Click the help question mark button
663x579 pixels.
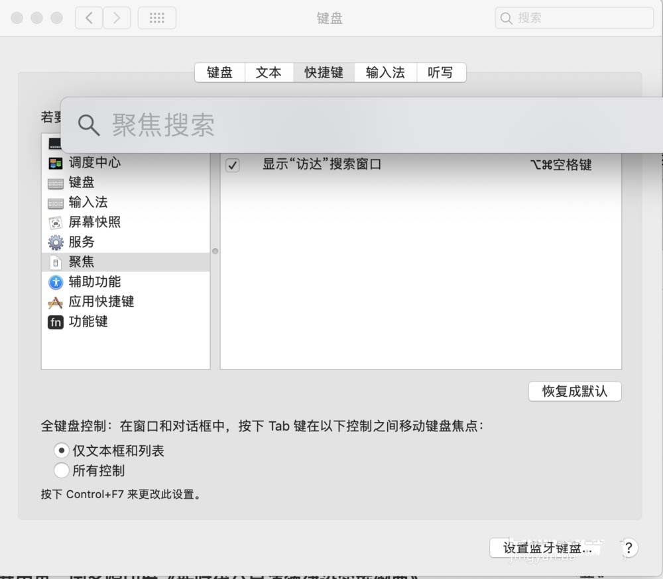(x=629, y=548)
